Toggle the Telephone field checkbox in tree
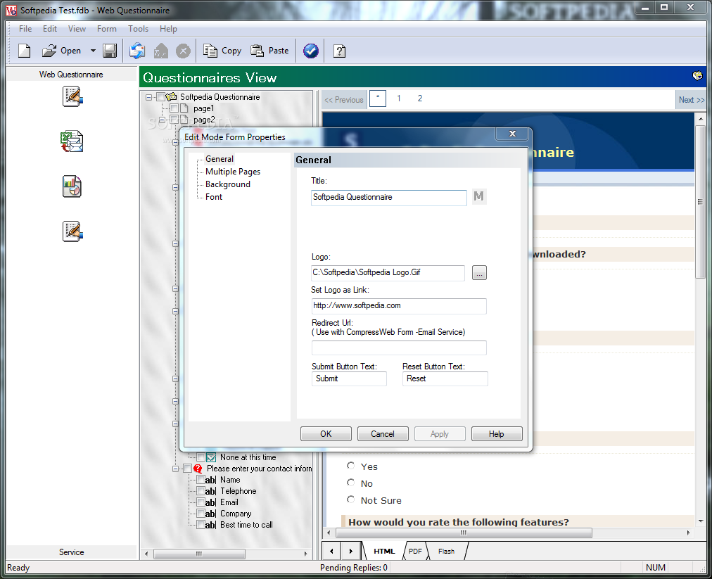The image size is (712, 579). tap(201, 491)
